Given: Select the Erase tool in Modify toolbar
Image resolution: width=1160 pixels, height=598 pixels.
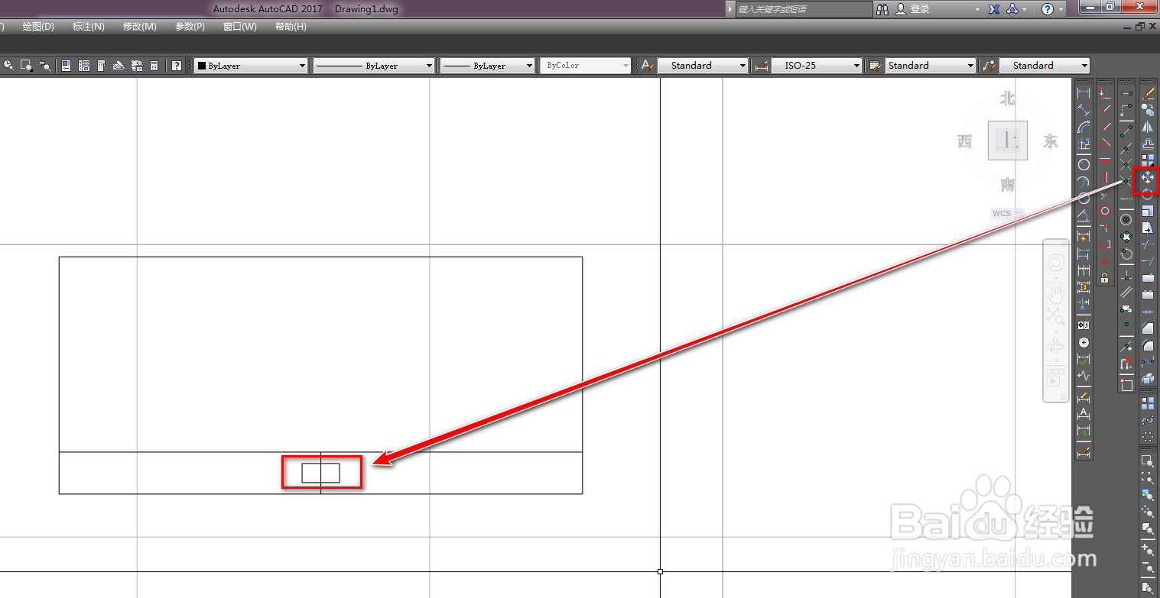Looking at the screenshot, I should (1148, 92).
